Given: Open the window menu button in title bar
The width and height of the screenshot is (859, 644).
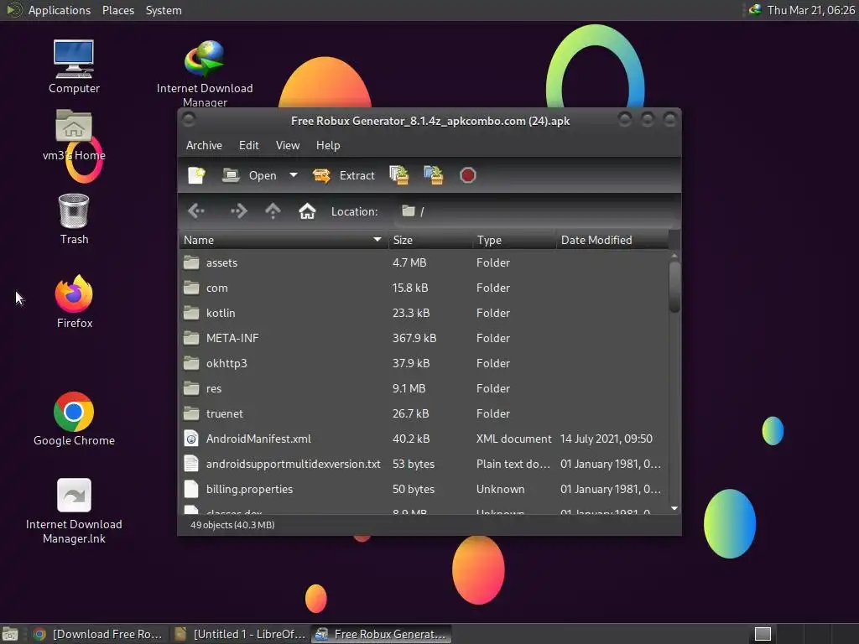Looking at the screenshot, I should (x=189, y=119).
